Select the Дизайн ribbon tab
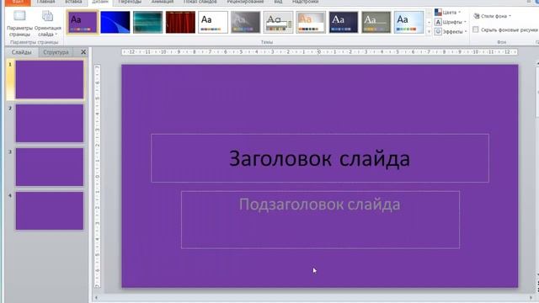Image resolution: width=539 pixels, height=303 pixels. click(100, 2)
